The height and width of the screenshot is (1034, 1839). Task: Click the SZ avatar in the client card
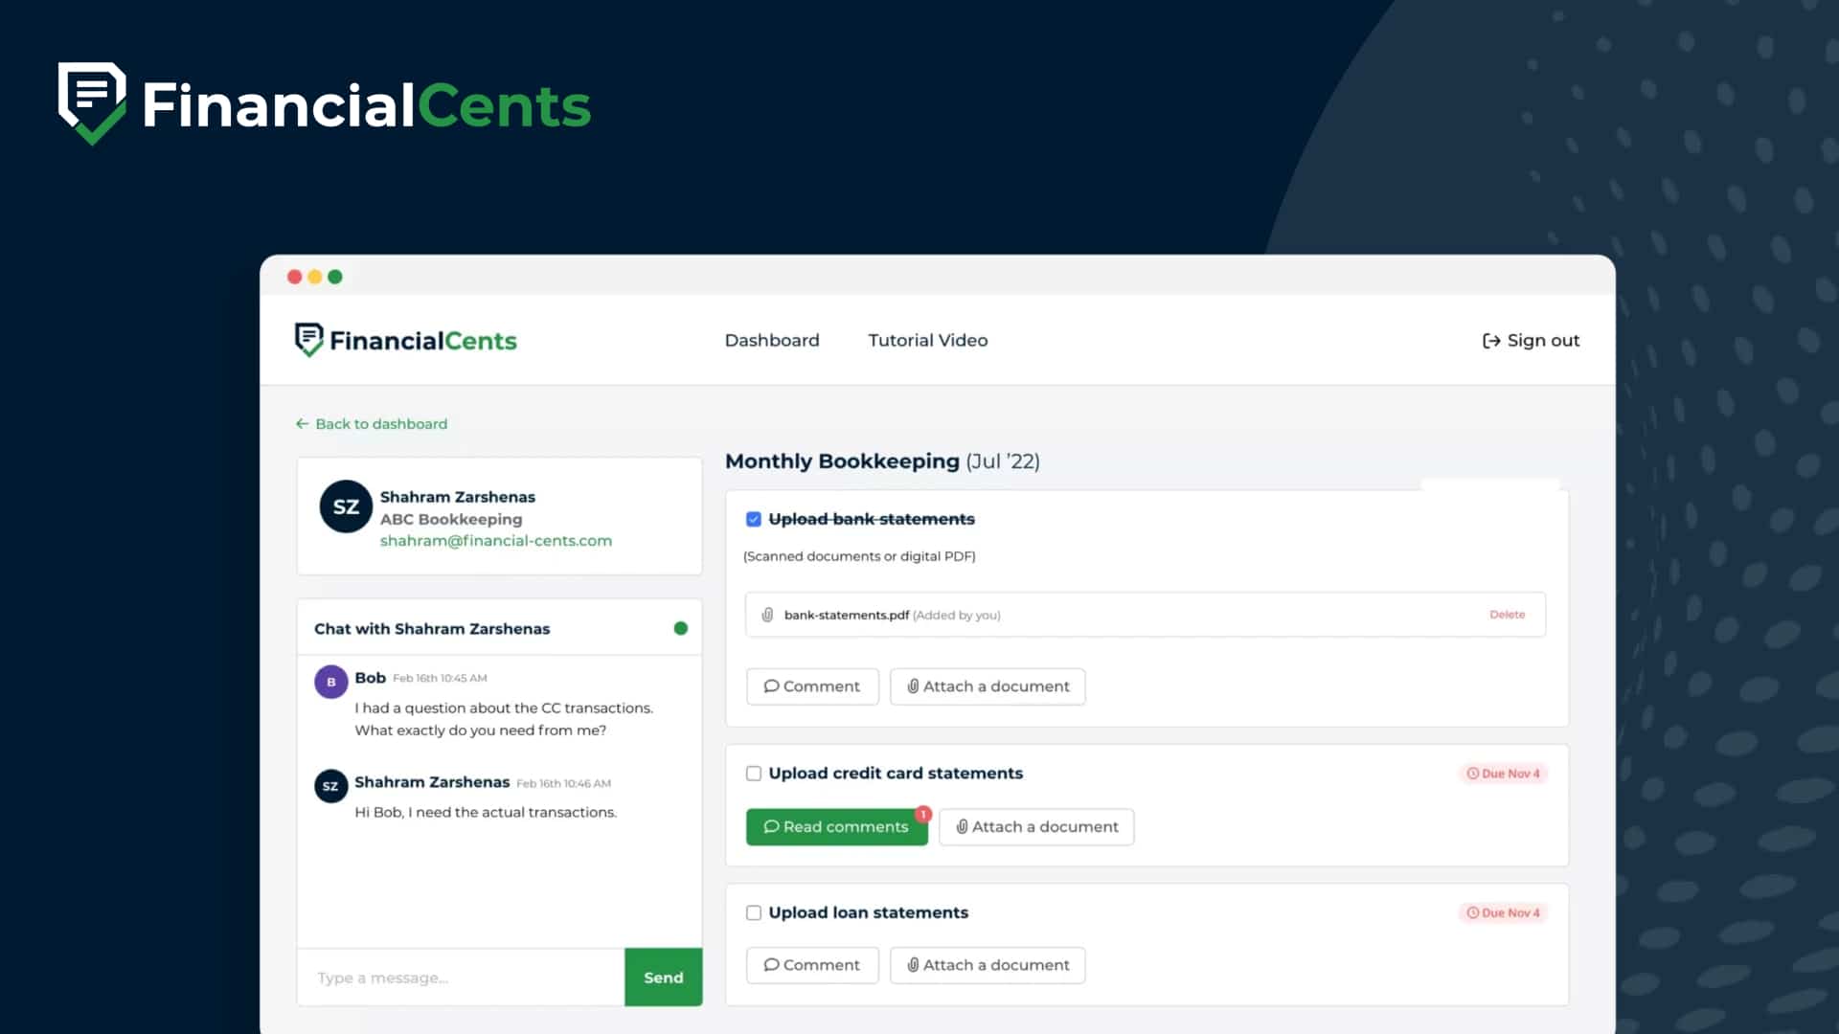coord(346,506)
